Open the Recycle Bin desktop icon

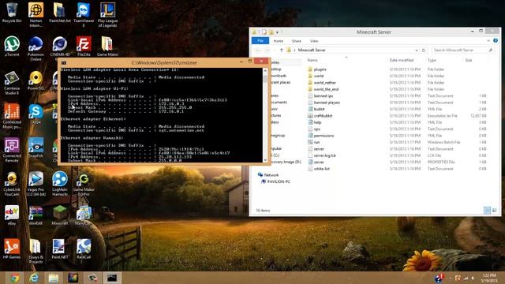coord(12,13)
